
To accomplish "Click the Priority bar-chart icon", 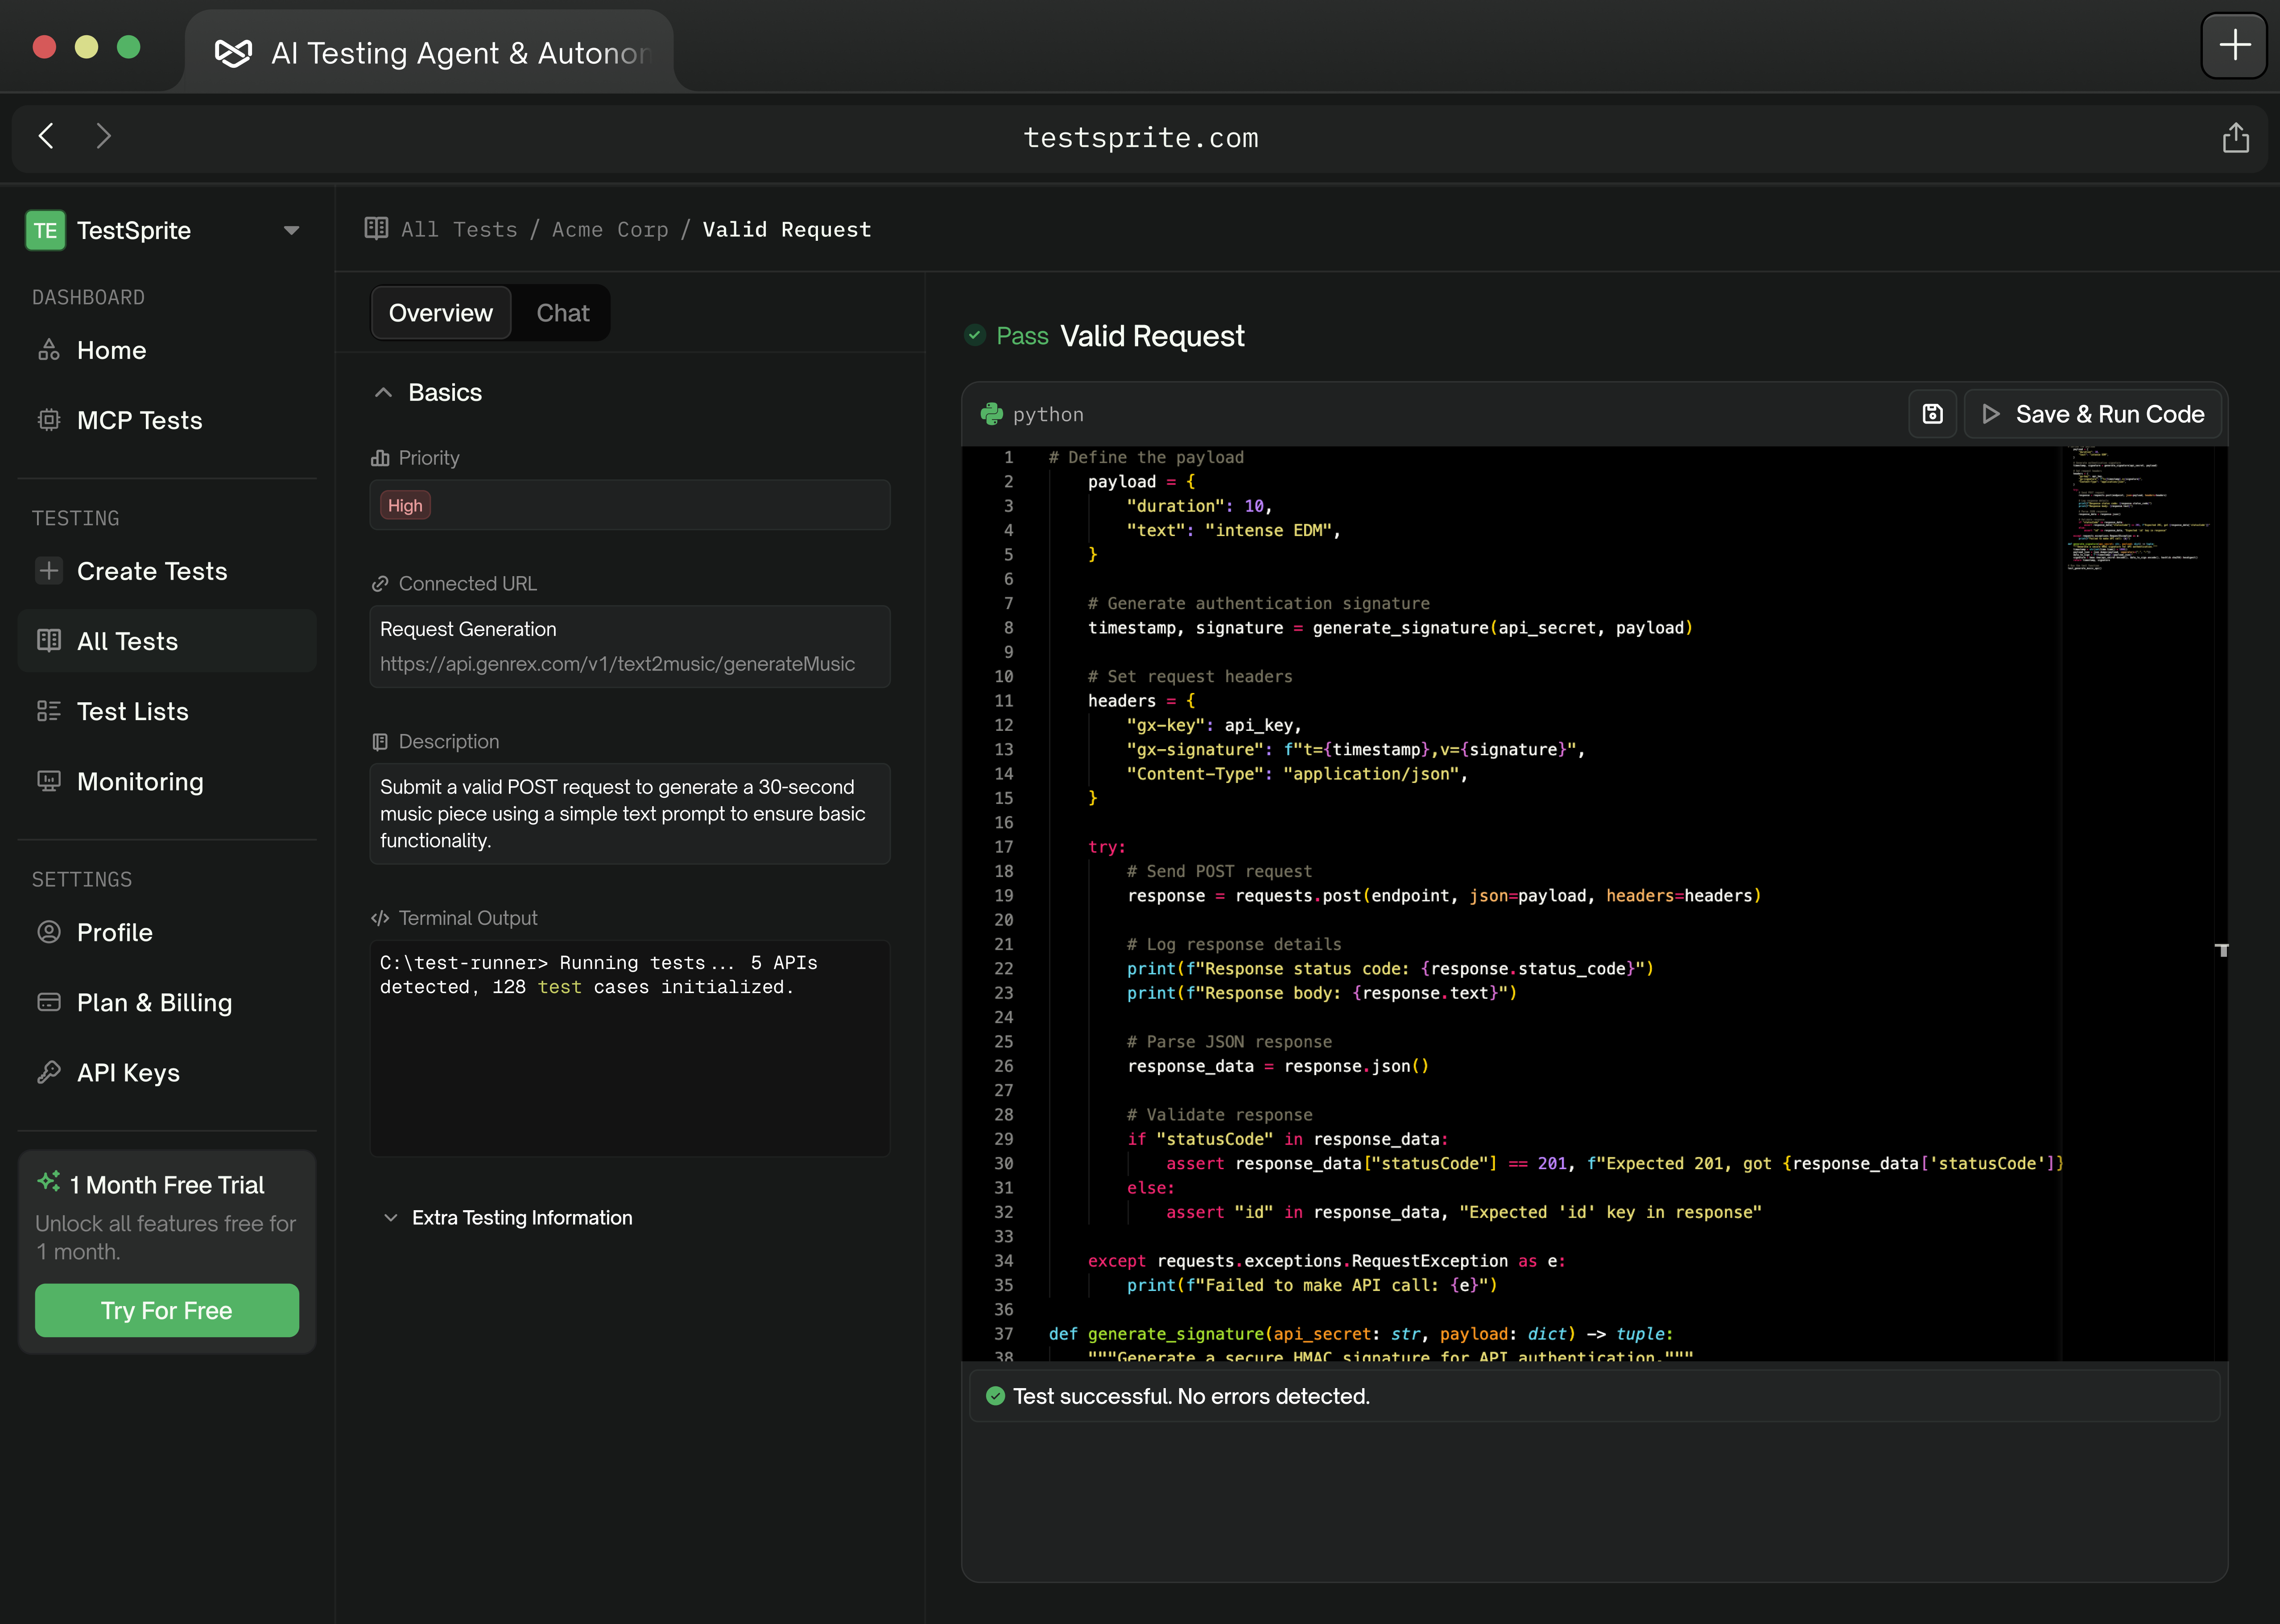I will [380, 458].
